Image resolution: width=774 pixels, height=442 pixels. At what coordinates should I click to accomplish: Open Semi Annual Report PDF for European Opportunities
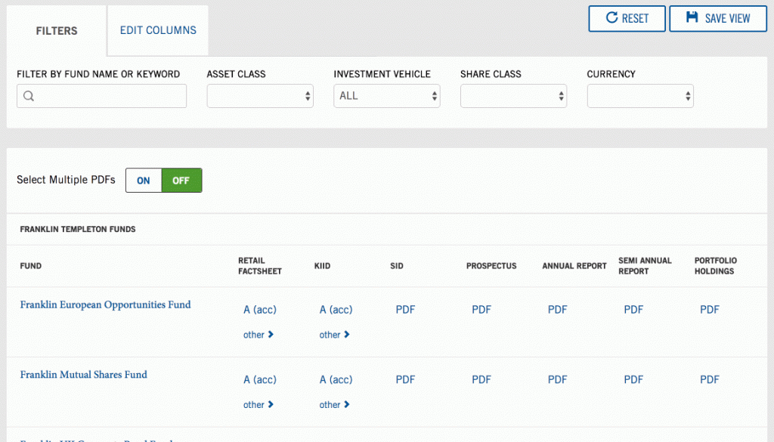(x=633, y=310)
